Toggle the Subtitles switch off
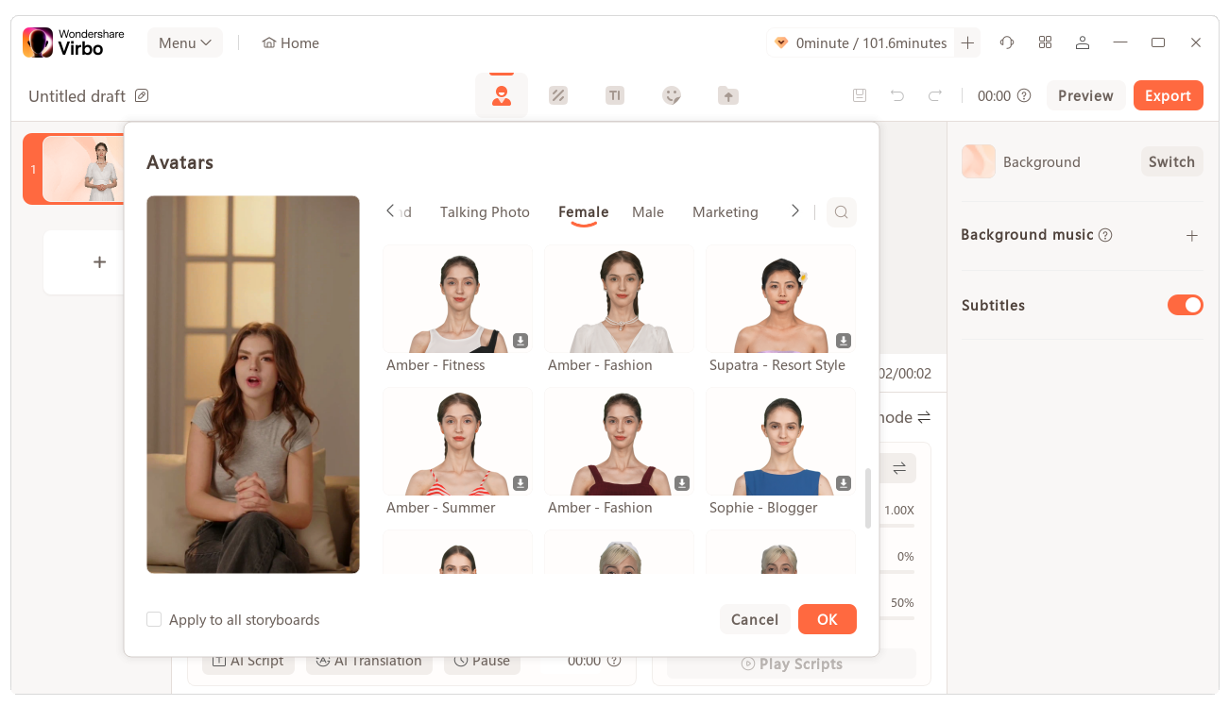The width and height of the screenshot is (1229, 706). [1185, 305]
